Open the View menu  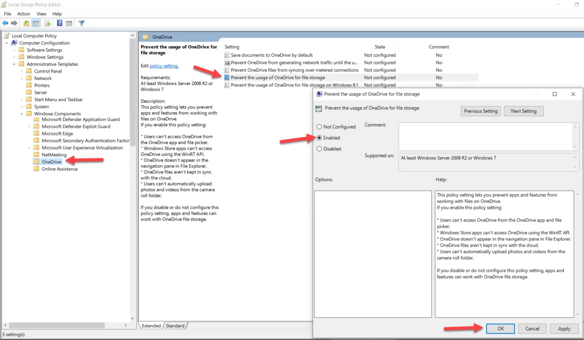(x=41, y=14)
